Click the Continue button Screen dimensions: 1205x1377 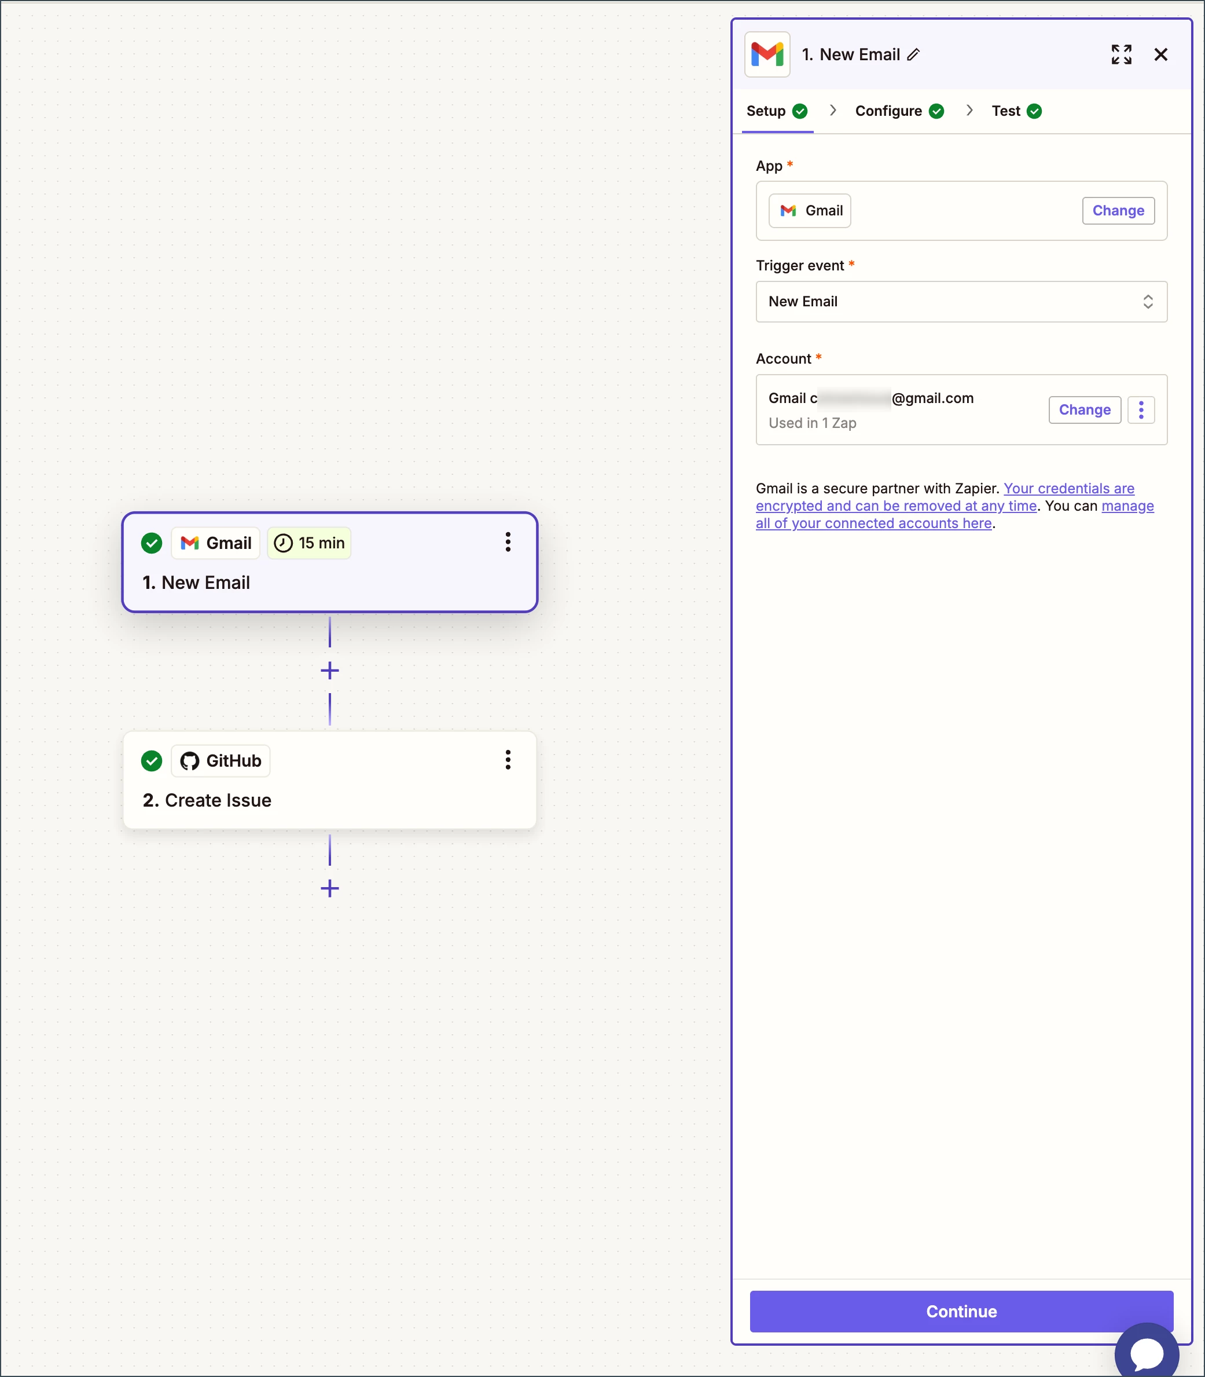pos(961,1311)
